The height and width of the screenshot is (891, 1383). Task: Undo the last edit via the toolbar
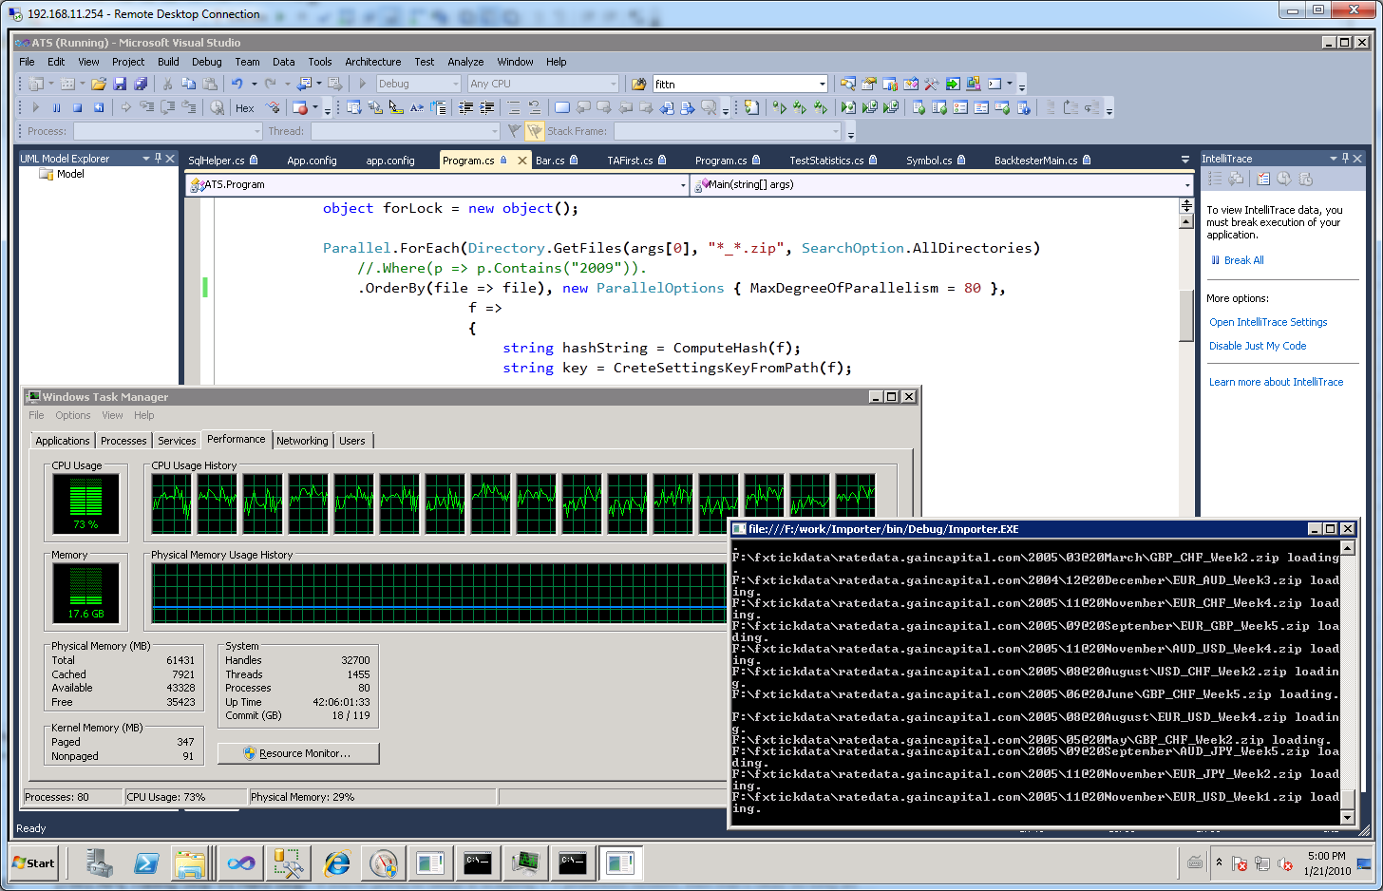(x=237, y=84)
